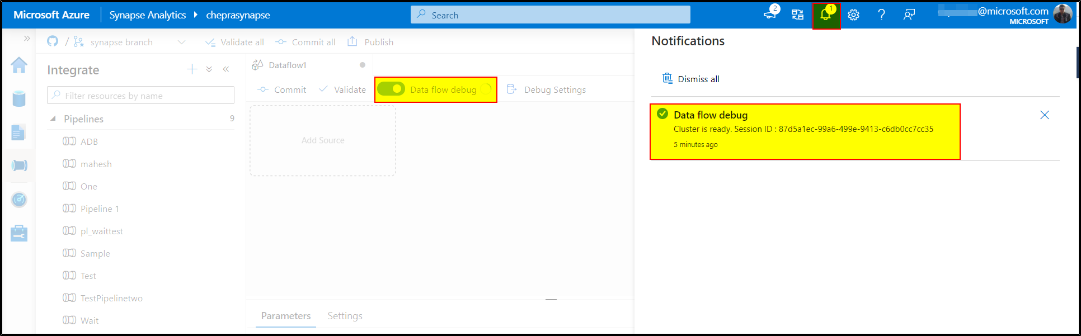Click Commit all
The height and width of the screenshot is (336, 1081).
click(x=305, y=42)
